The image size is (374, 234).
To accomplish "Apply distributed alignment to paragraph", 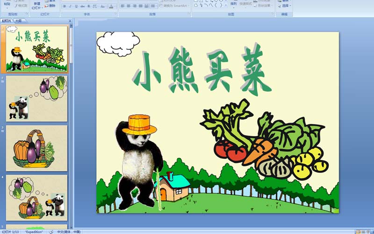I will click(147, 6).
